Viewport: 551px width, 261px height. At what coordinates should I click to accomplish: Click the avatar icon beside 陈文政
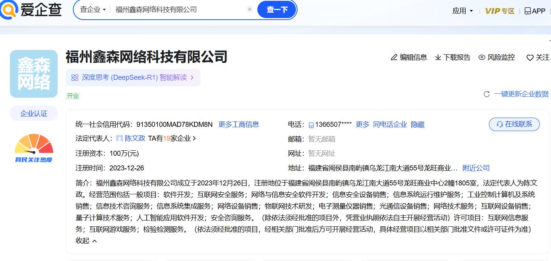pos(120,138)
